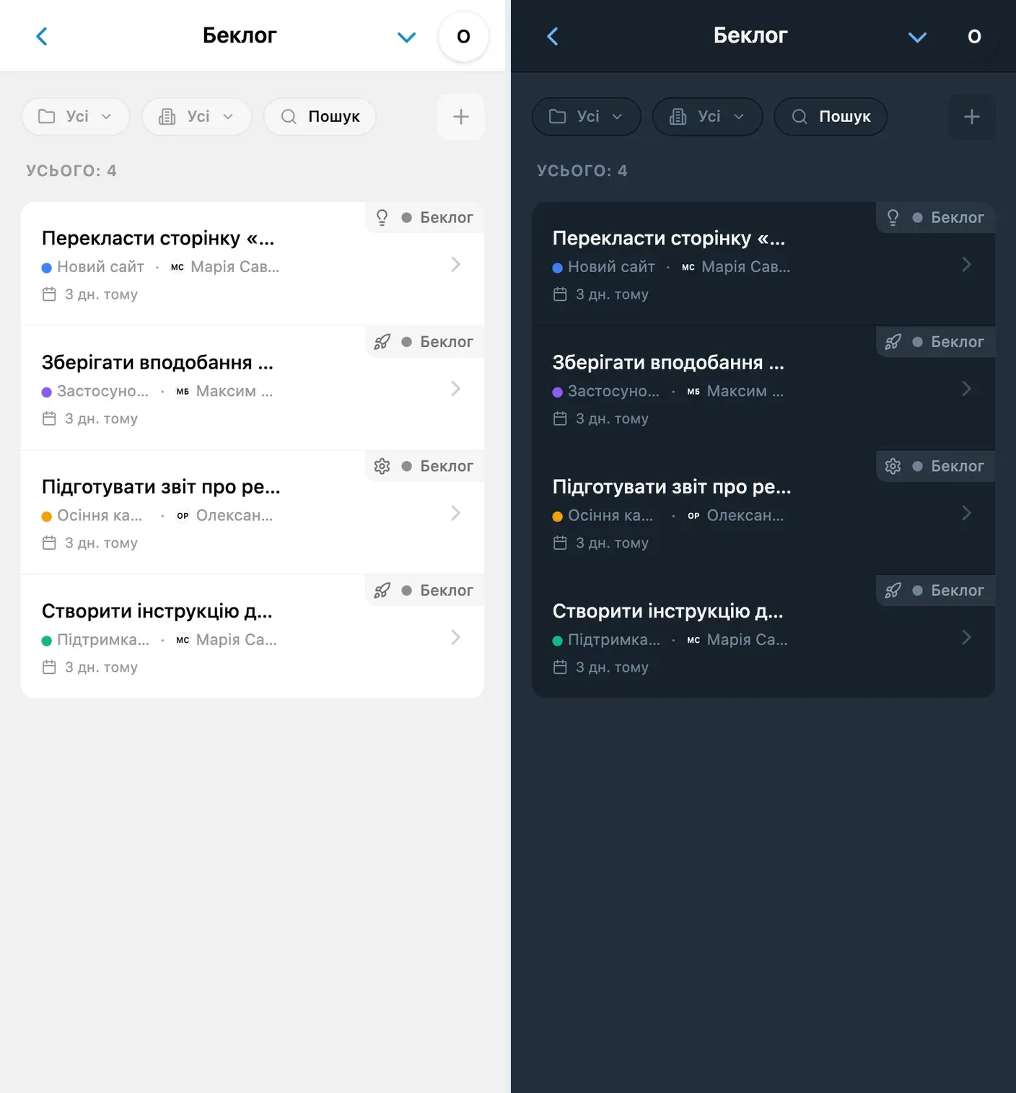Click lightbulb icon on Перекласти card, light panel
Image resolution: width=1016 pixels, height=1093 pixels.
click(382, 218)
